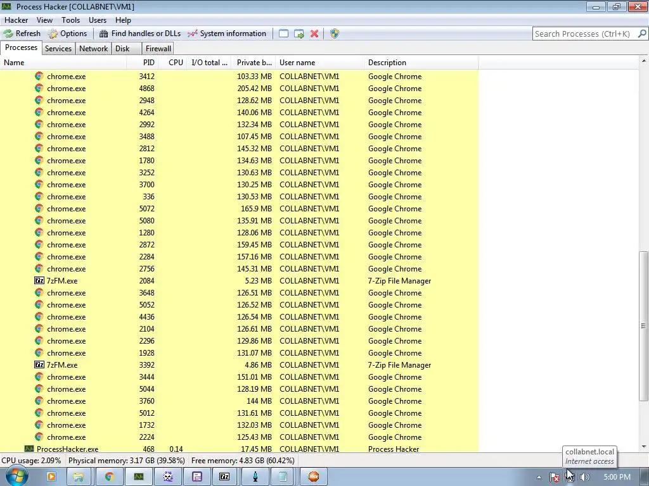Click the 165.9 MB private bytes cell
Image resolution: width=649 pixels, height=486 pixels.
tap(256, 209)
